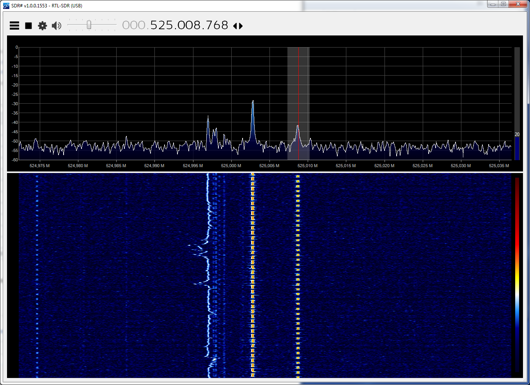
Task: Click the -10 dB scale label
Action: point(15,66)
